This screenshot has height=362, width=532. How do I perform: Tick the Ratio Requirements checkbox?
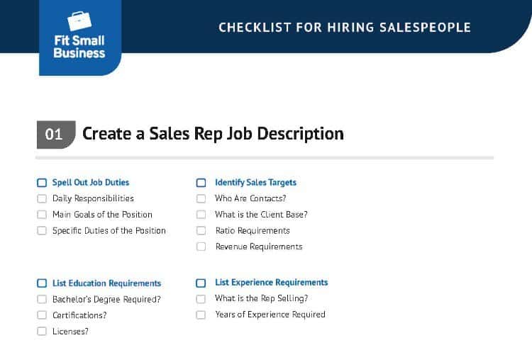(201, 231)
